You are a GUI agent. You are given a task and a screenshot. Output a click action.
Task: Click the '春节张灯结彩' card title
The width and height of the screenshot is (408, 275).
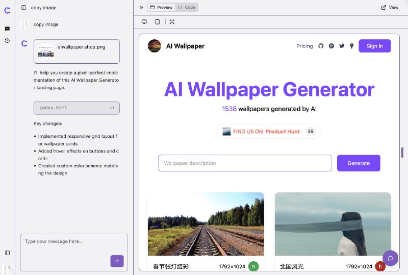pyautogui.click(x=171, y=266)
